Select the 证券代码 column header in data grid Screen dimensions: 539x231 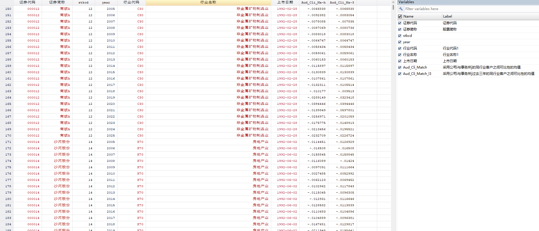[28, 2]
